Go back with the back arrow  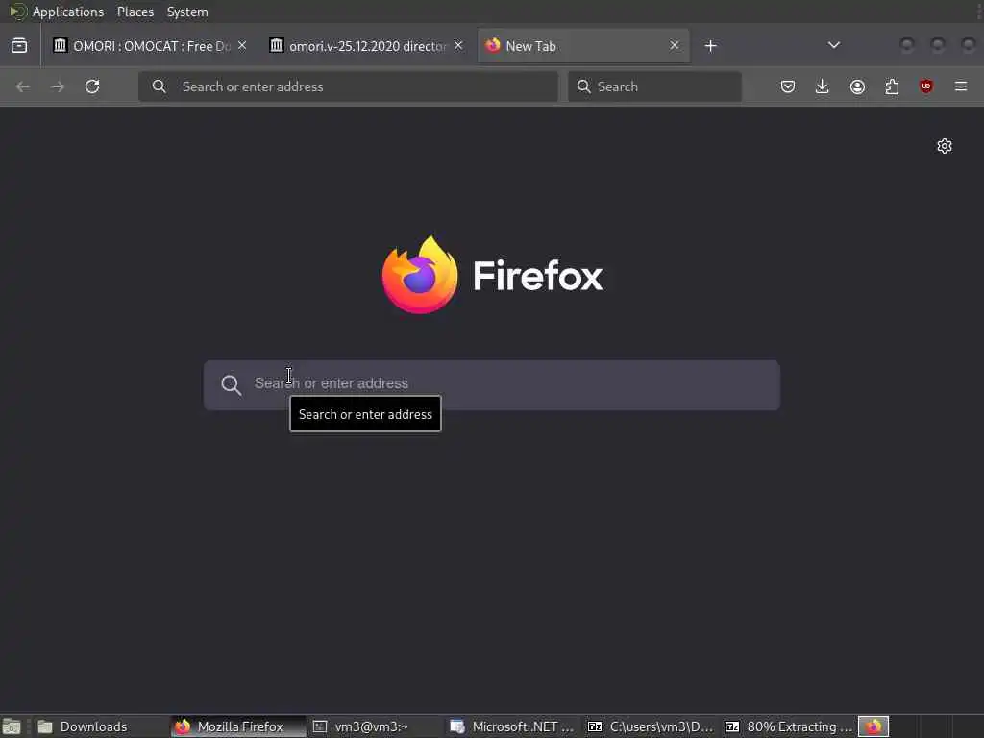click(23, 86)
